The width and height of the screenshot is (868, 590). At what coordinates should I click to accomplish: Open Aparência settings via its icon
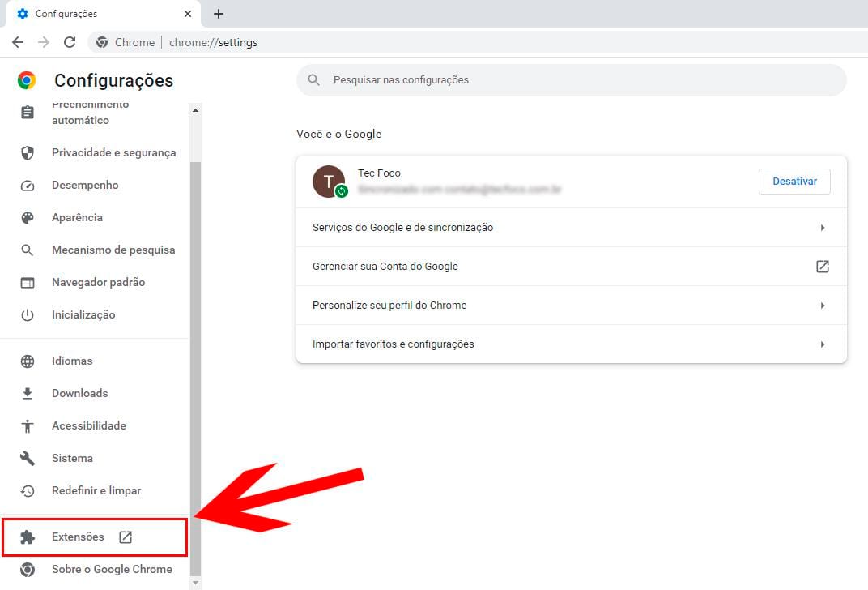tap(28, 217)
